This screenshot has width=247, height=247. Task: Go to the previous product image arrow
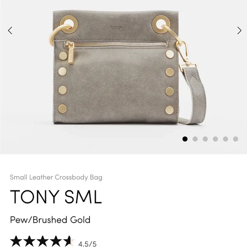coord(10,30)
